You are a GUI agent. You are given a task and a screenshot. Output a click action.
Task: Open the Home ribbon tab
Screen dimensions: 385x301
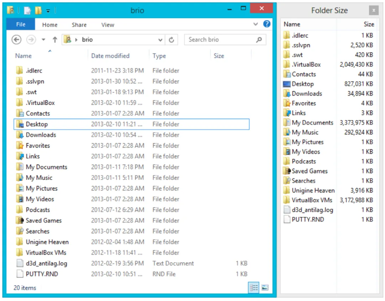[50, 25]
